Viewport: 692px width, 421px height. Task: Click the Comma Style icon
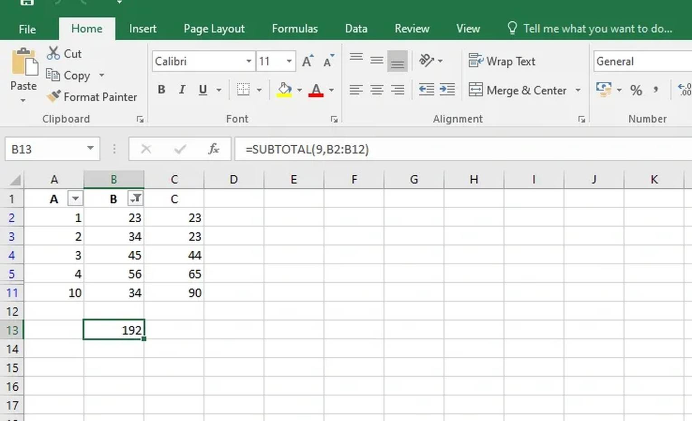coord(656,90)
